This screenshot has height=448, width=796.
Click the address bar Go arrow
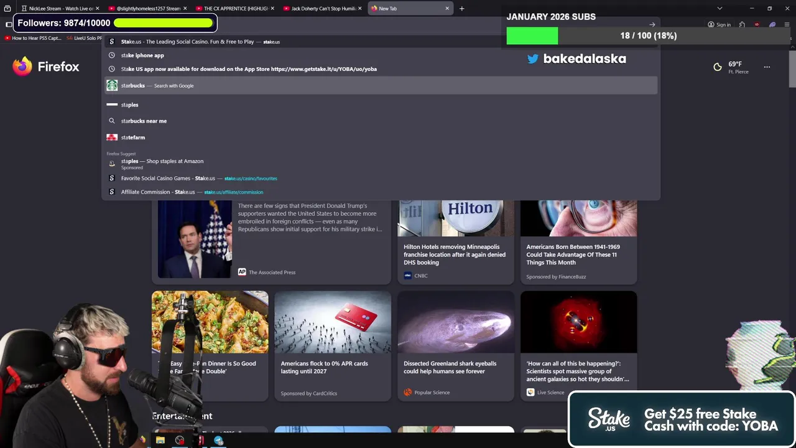click(652, 25)
